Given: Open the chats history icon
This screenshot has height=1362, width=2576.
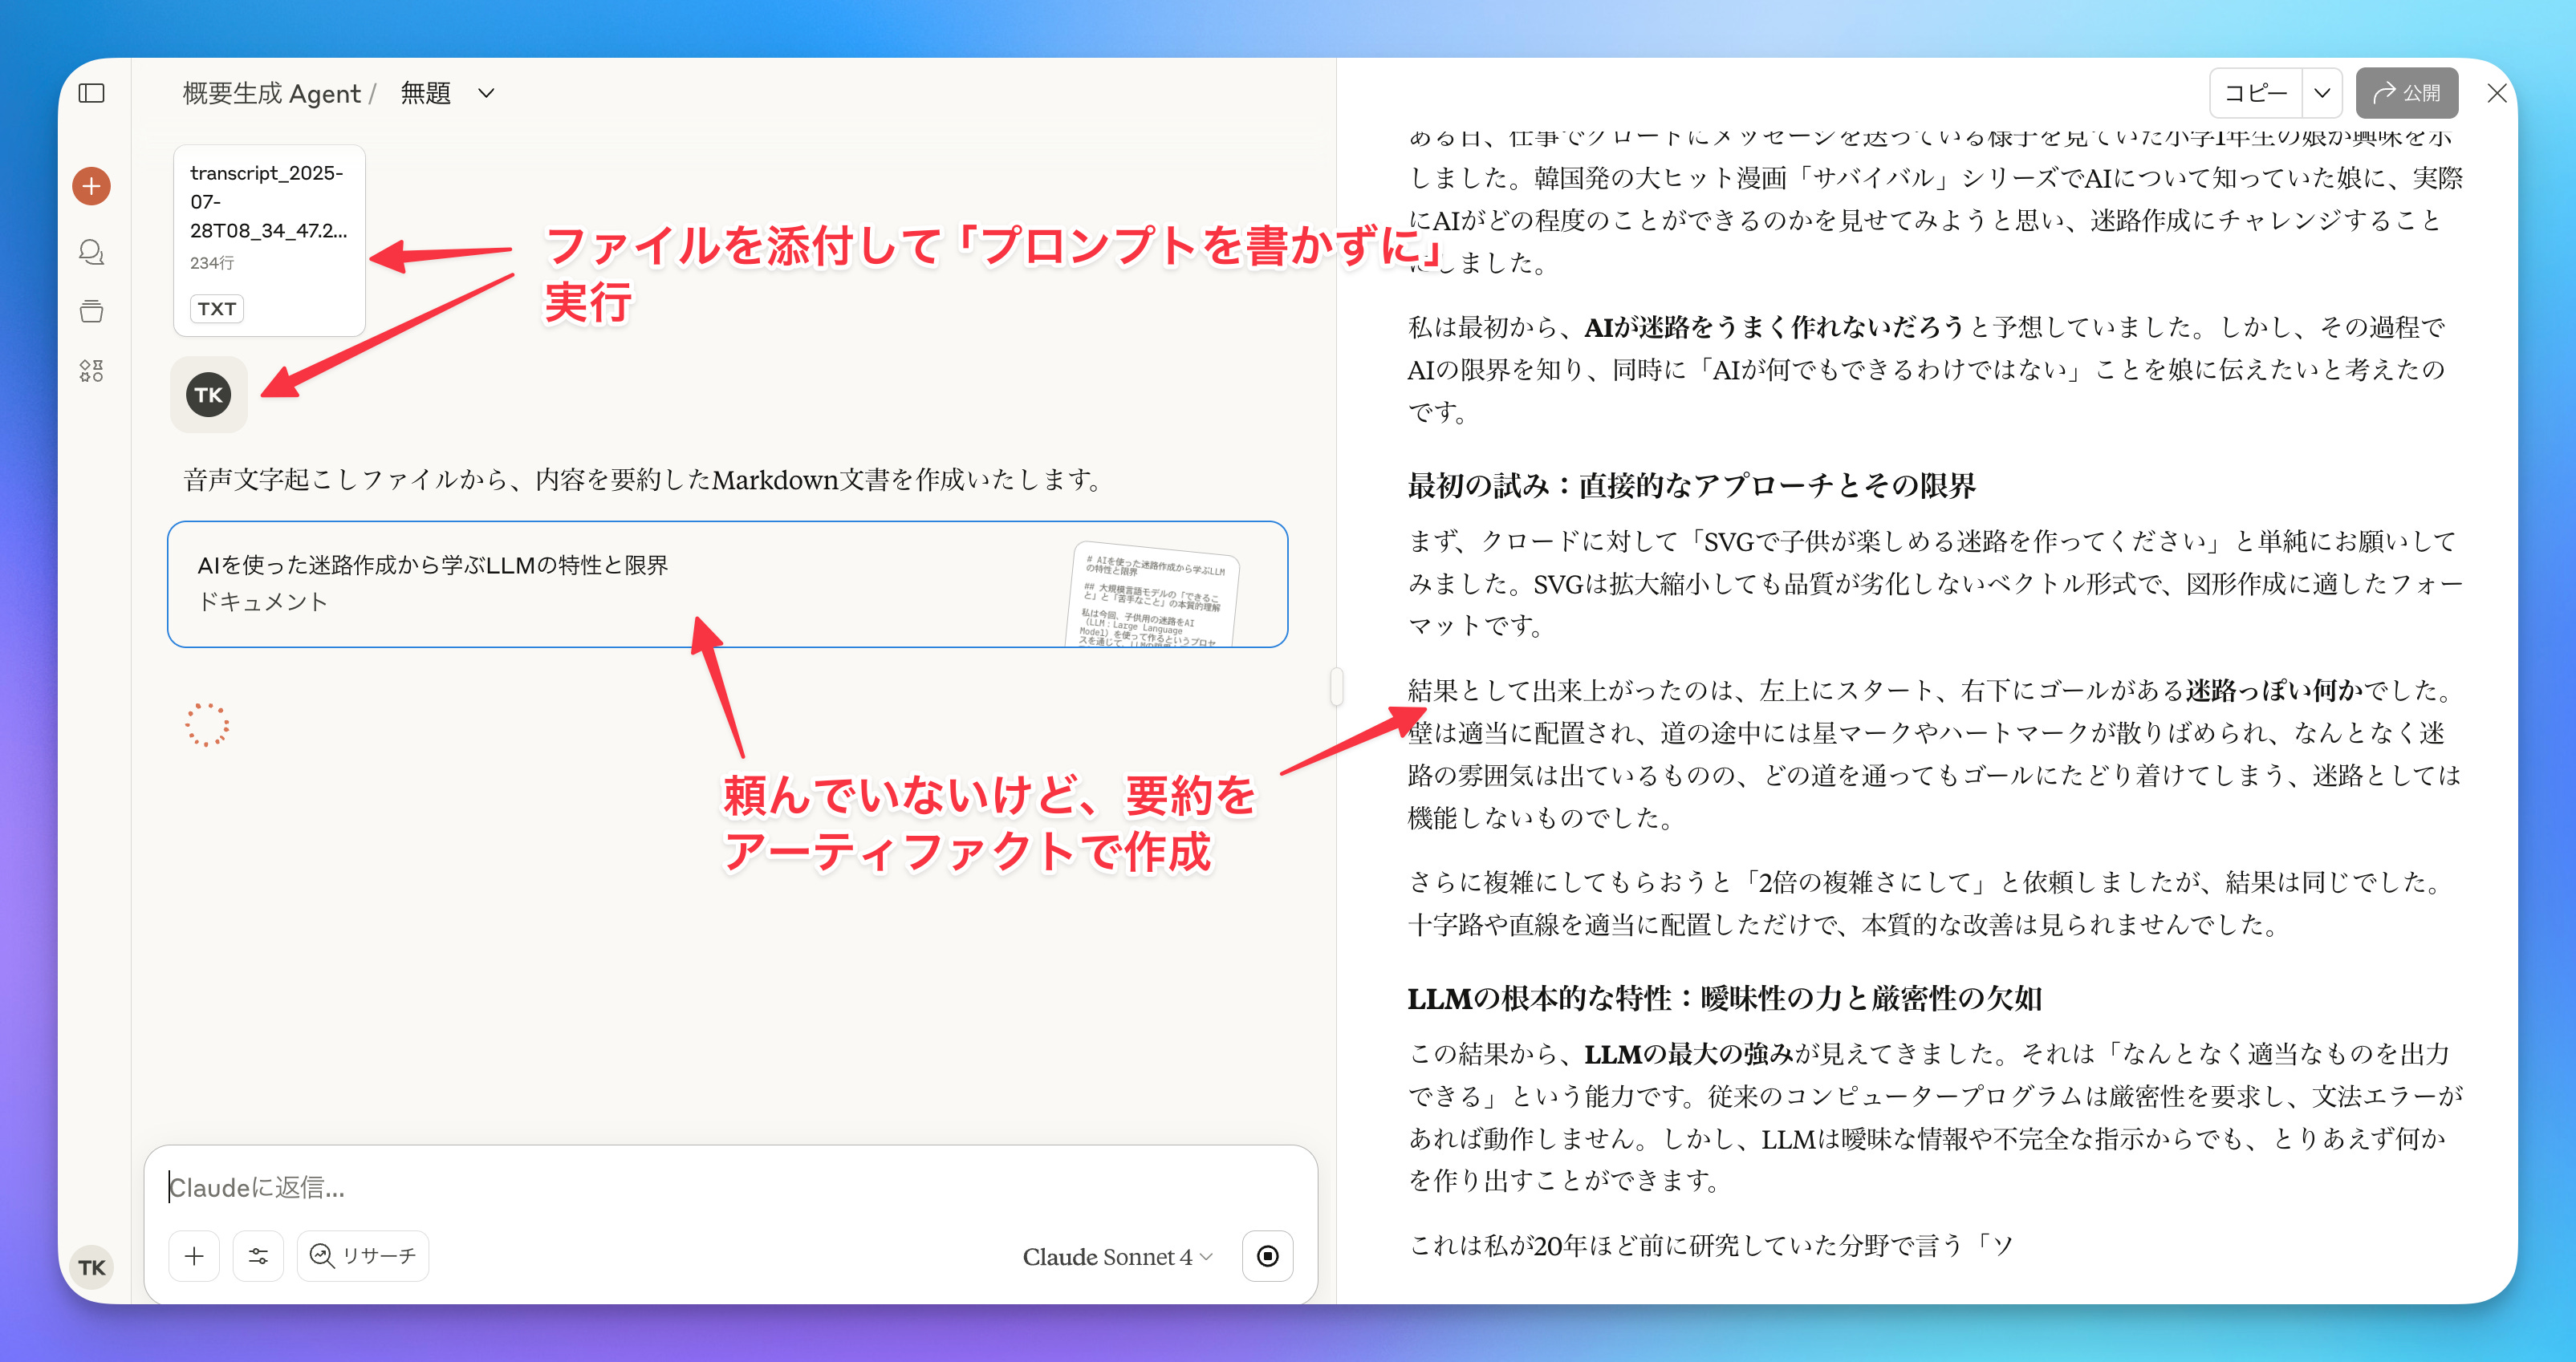Looking at the screenshot, I should tap(91, 252).
